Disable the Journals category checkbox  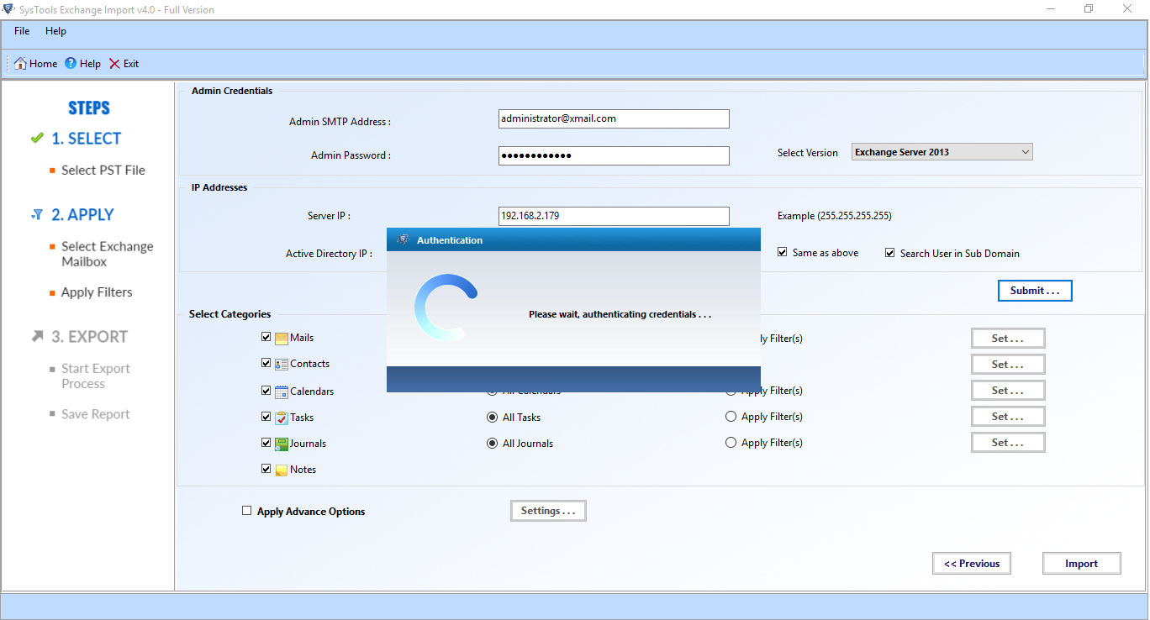[x=266, y=442]
